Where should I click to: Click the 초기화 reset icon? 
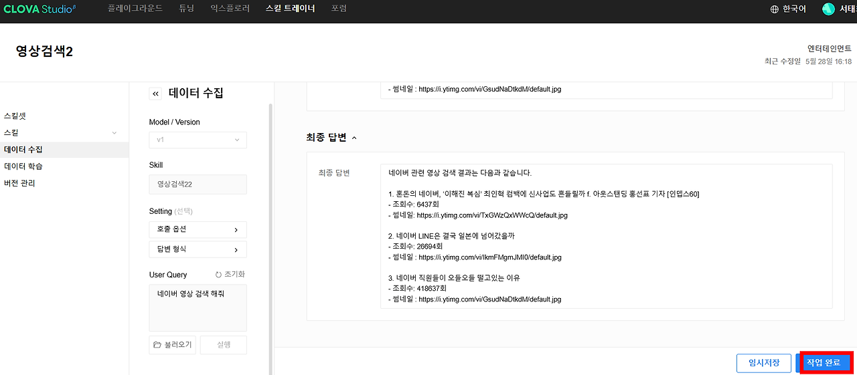pyautogui.click(x=218, y=275)
